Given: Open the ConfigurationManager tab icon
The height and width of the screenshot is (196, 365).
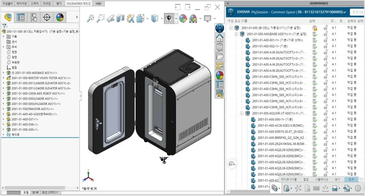Looking at the screenshot, I should tap(34, 17).
